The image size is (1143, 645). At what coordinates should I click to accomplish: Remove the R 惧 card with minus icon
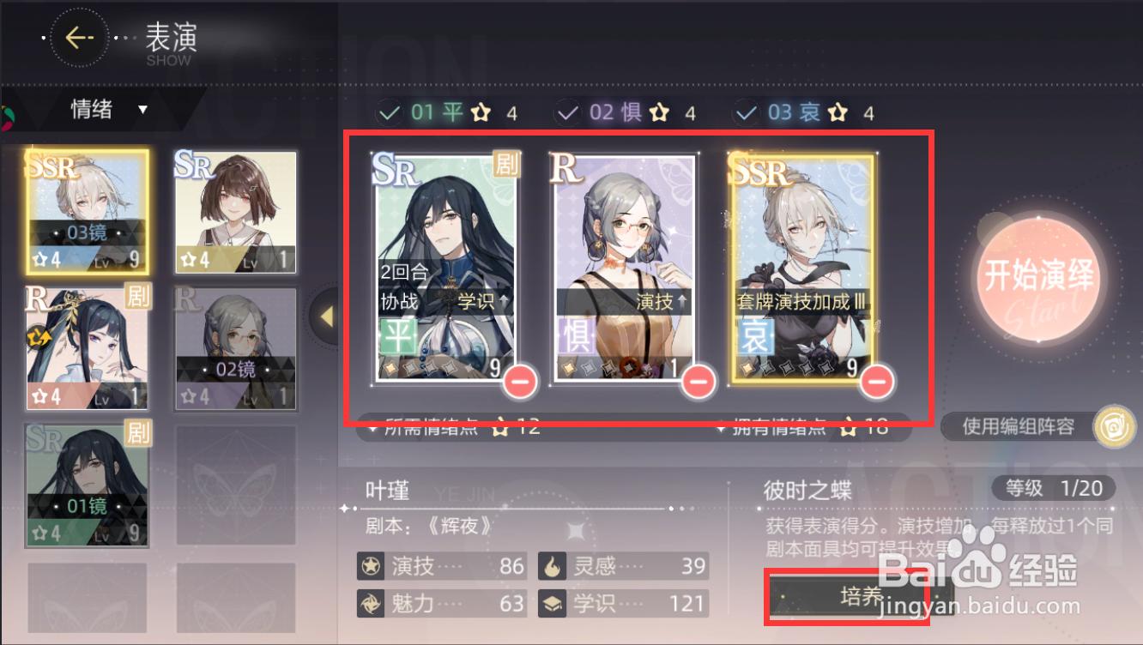[699, 381]
